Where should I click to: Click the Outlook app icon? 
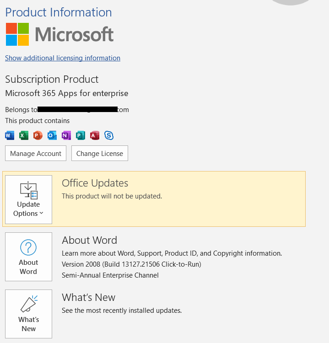[52, 135]
